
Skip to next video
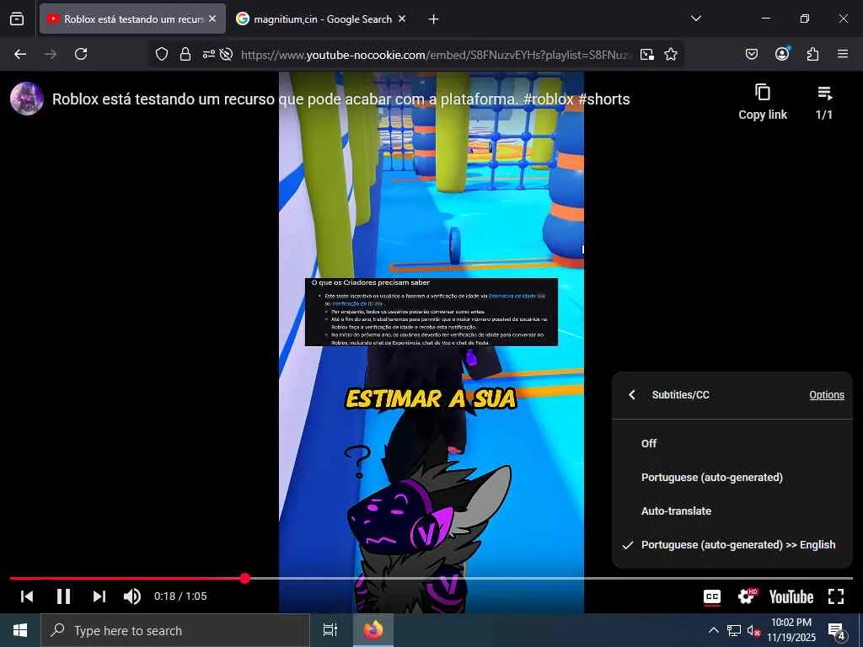(99, 596)
